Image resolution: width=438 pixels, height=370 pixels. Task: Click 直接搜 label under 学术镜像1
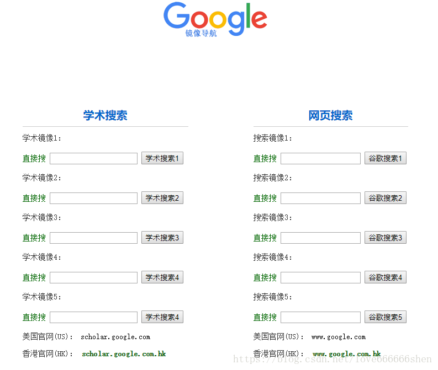pyautogui.click(x=34, y=158)
